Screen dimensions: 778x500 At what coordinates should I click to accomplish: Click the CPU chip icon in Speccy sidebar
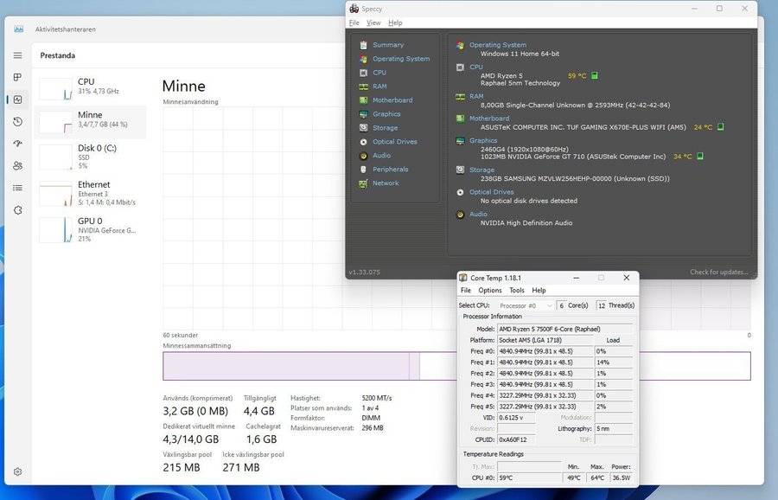[x=363, y=73]
